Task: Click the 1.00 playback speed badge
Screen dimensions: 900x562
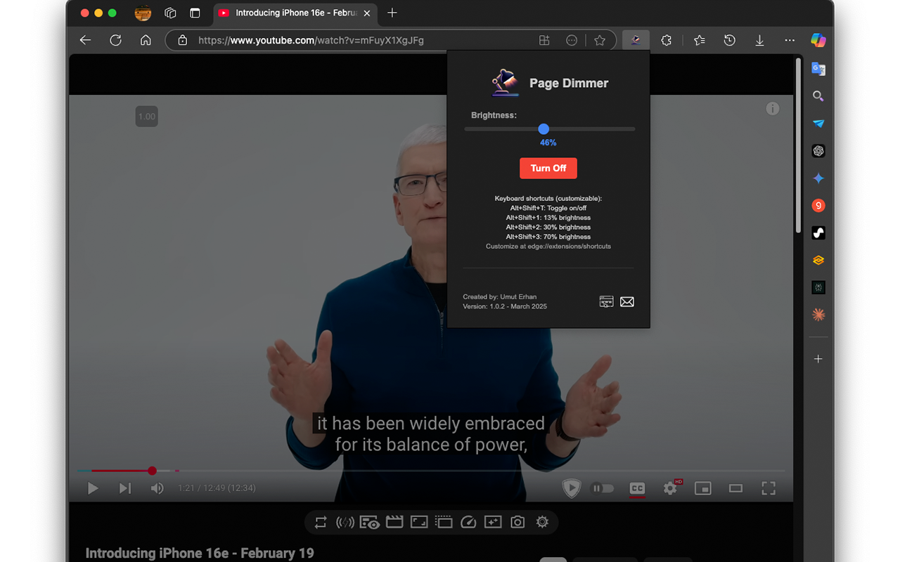Action: click(147, 117)
